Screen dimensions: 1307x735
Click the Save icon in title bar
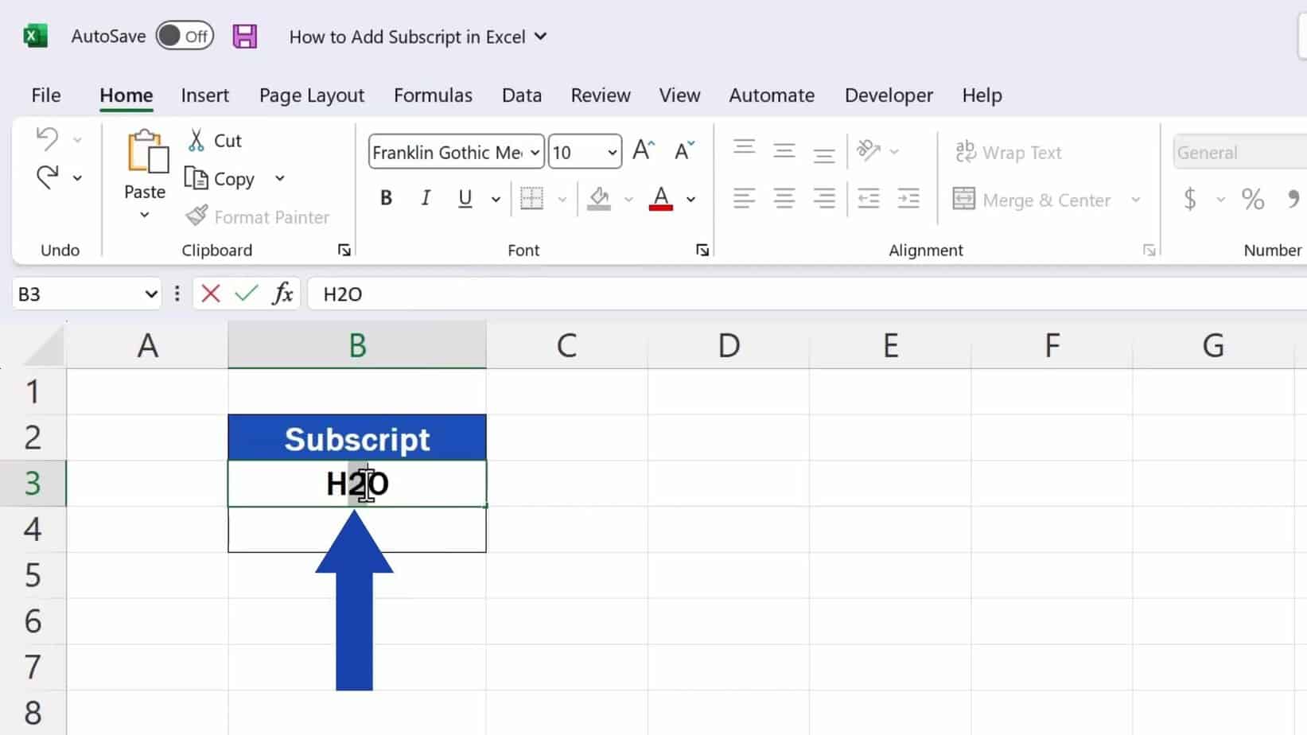[x=244, y=37]
